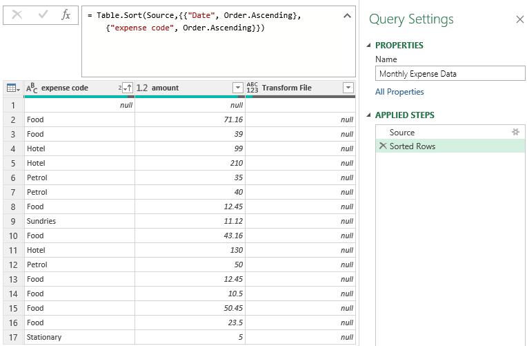Click the amount cell 99
The width and height of the screenshot is (527, 346).
[190, 148]
